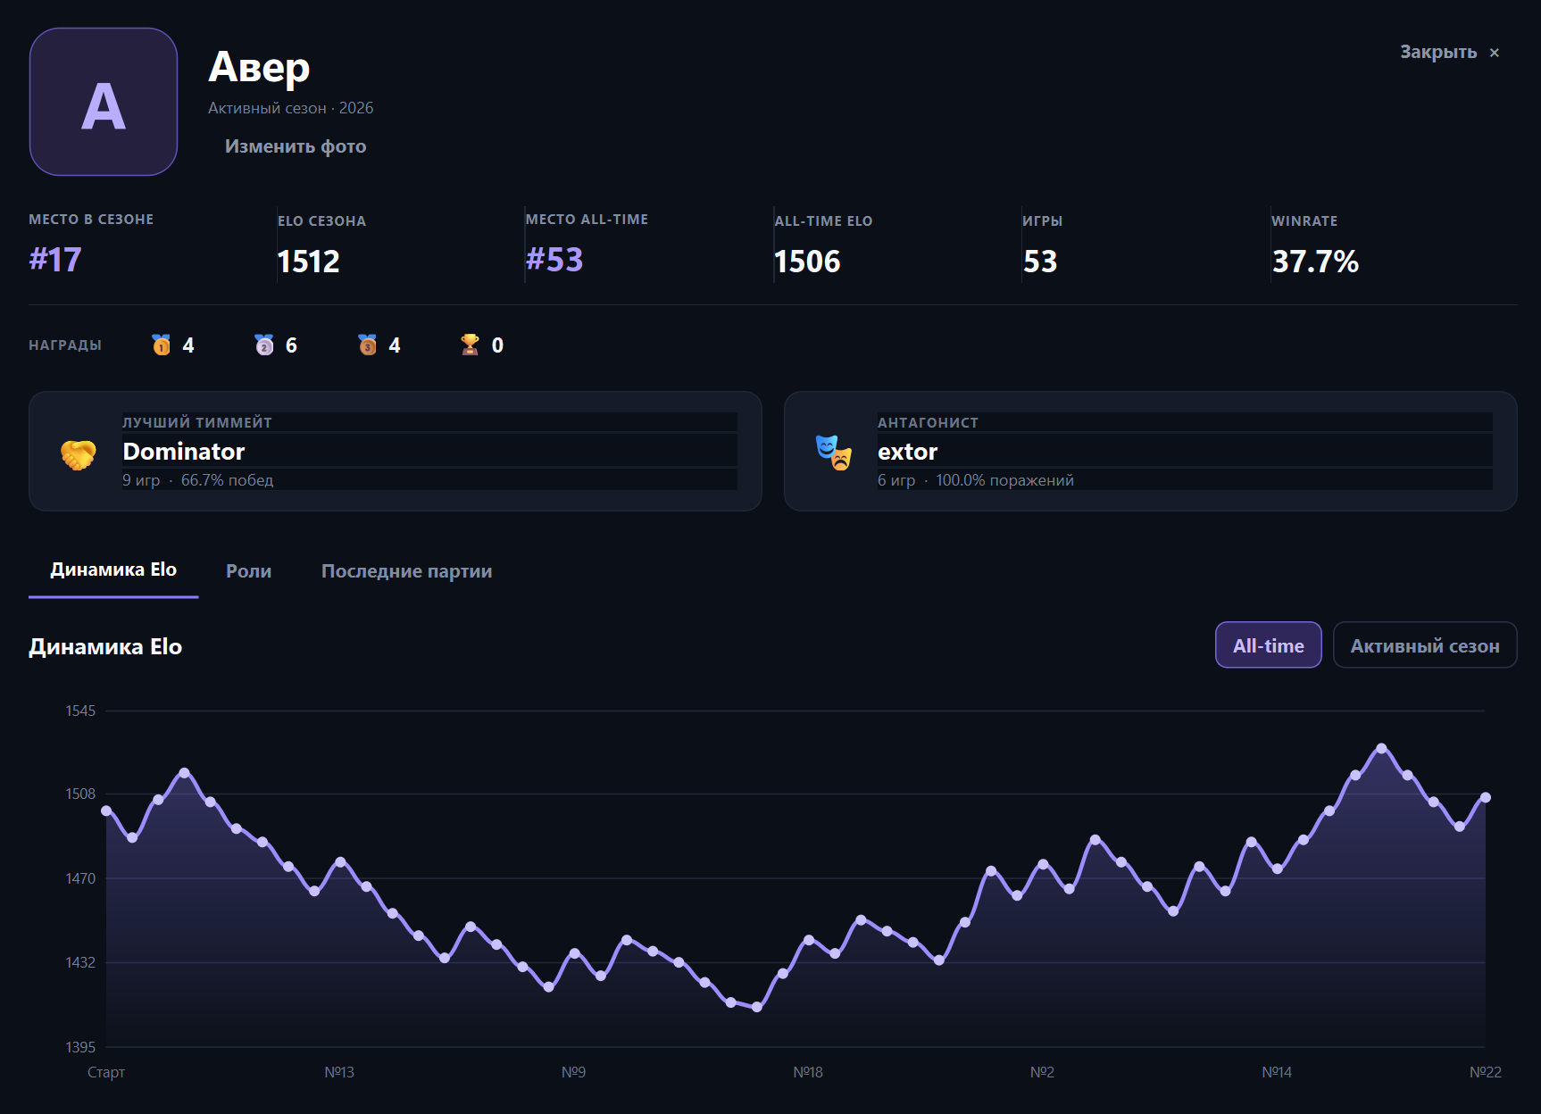Click the season rank #17 value
The width and height of the screenshot is (1541, 1114).
click(55, 260)
